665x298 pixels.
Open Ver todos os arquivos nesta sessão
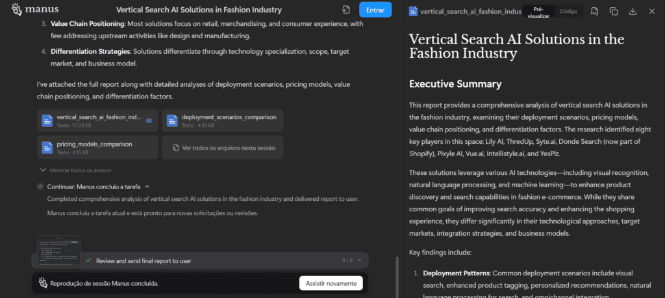(222, 148)
